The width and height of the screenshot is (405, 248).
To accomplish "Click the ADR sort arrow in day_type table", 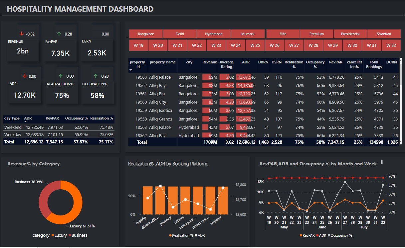I will 26,122.
